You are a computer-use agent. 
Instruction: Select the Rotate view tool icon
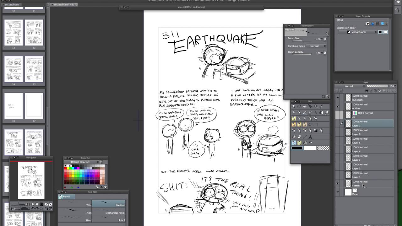click(x=299, y=106)
